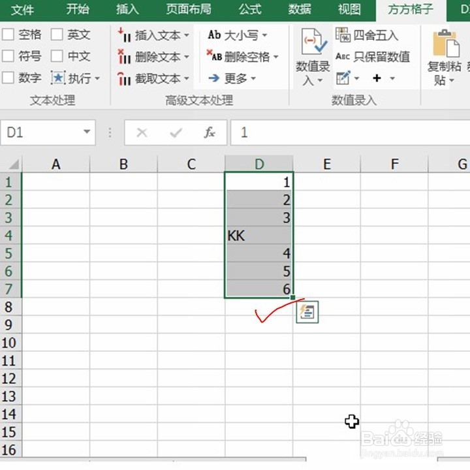The height and width of the screenshot is (470, 470).
Task: Expand the 复制粘贴 dropdown arrow
Action: click(x=452, y=80)
